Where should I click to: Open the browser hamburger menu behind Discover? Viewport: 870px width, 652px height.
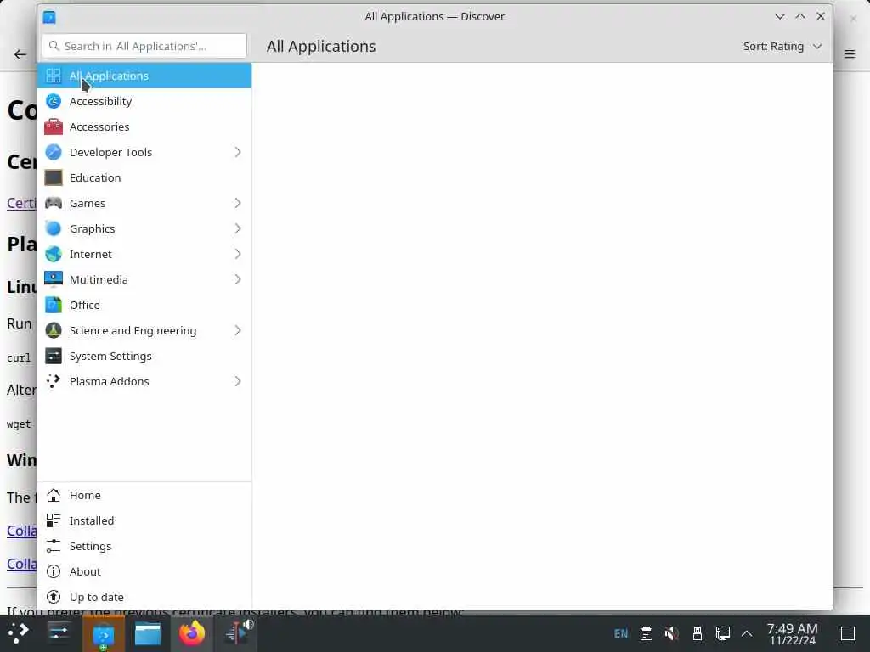[850, 53]
